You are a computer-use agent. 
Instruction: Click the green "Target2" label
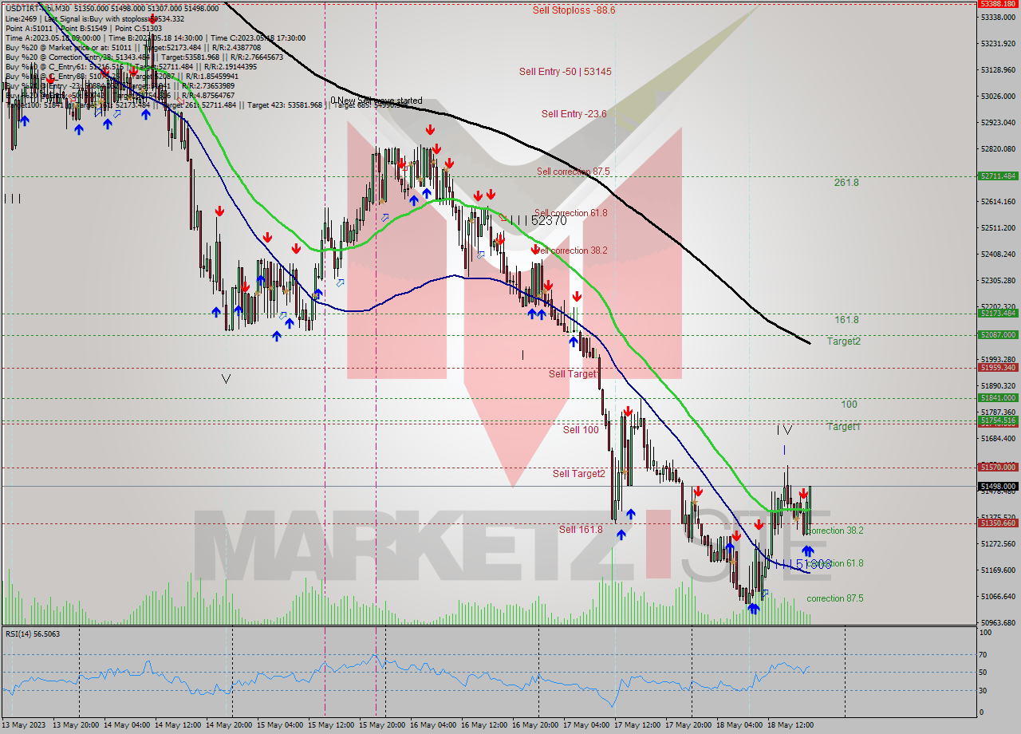tap(843, 341)
